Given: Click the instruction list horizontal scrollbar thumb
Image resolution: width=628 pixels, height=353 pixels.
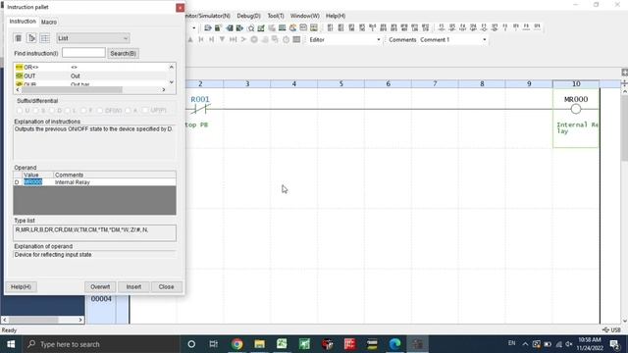Looking at the screenshot, I should coord(72,89).
